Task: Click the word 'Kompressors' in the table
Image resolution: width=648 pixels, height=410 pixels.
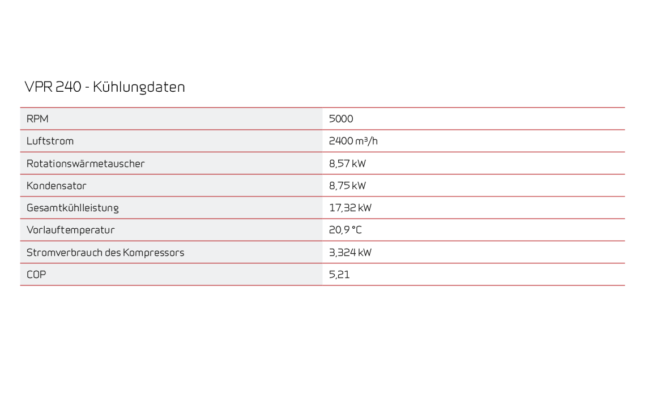Action: click(x=154, y=253)
